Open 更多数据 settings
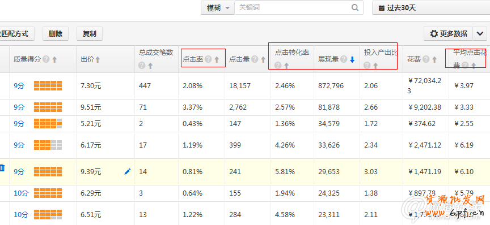 pyautogui.click(x=448, y=34)
